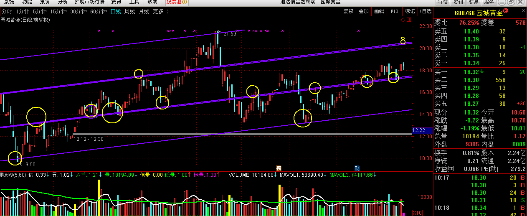Expand the 更多 timeframe options
Screen dimensions: 527x216
(158, 11)
